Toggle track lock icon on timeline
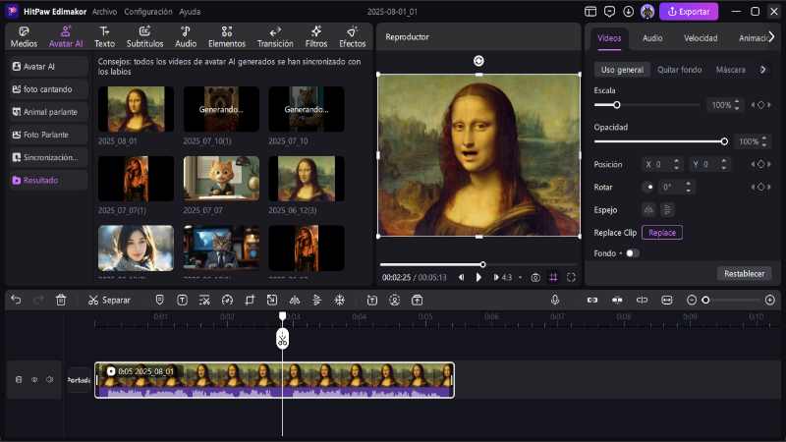The width and height of the screenshot is (786, 442). click(x=19, y=379)
